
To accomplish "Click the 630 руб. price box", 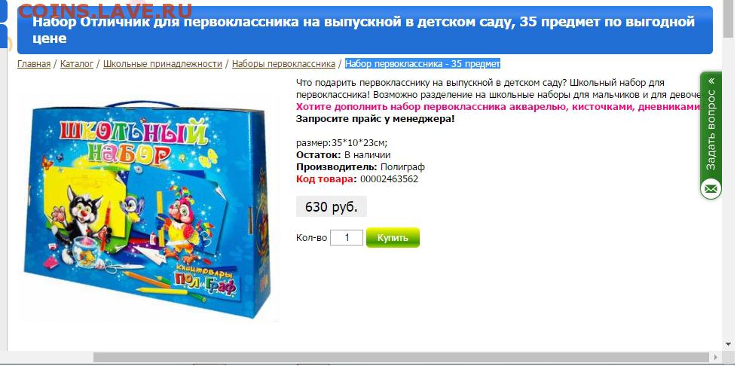I will click(x=332, y=206).
